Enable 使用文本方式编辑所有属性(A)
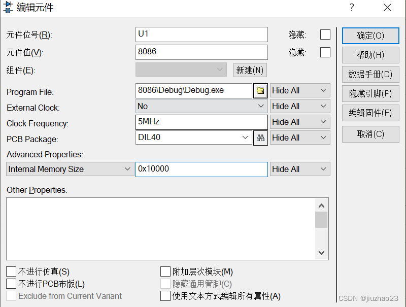The height and width of the screenshot is (307, 406). pyautogui.click(x=165, y=296)
